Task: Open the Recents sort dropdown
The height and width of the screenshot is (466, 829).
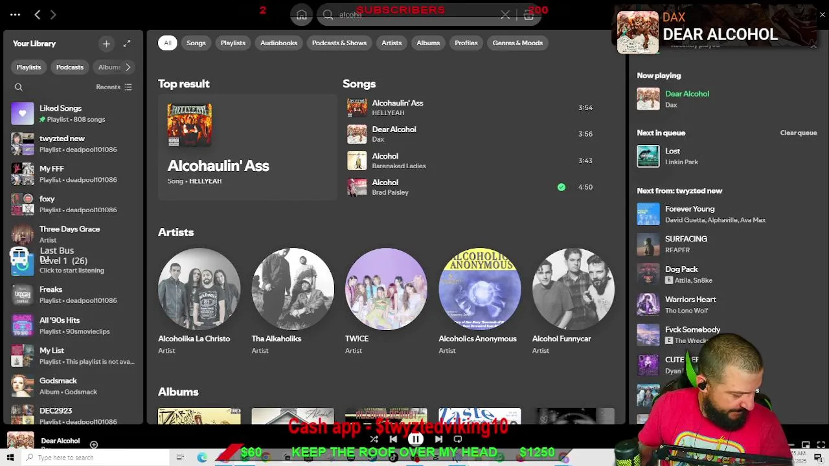Action: coord(114,87)
